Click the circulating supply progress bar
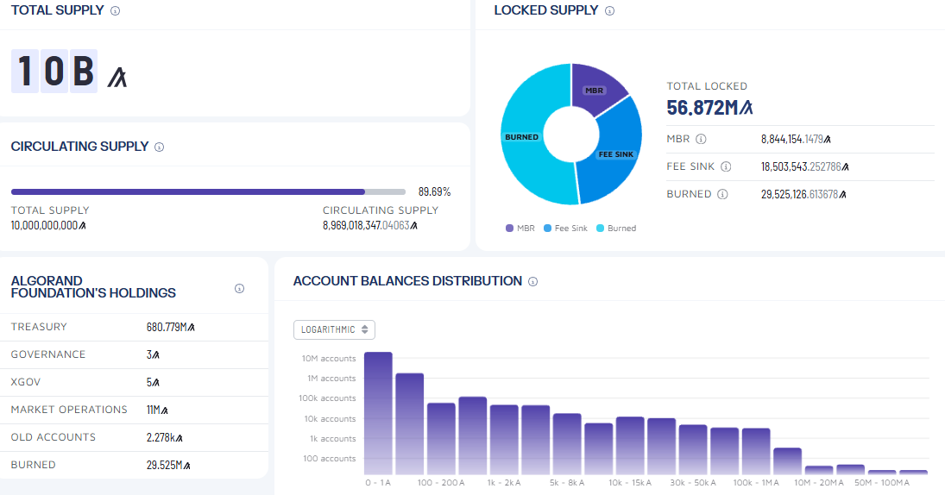The image size is (945, 495). (208, 192)
